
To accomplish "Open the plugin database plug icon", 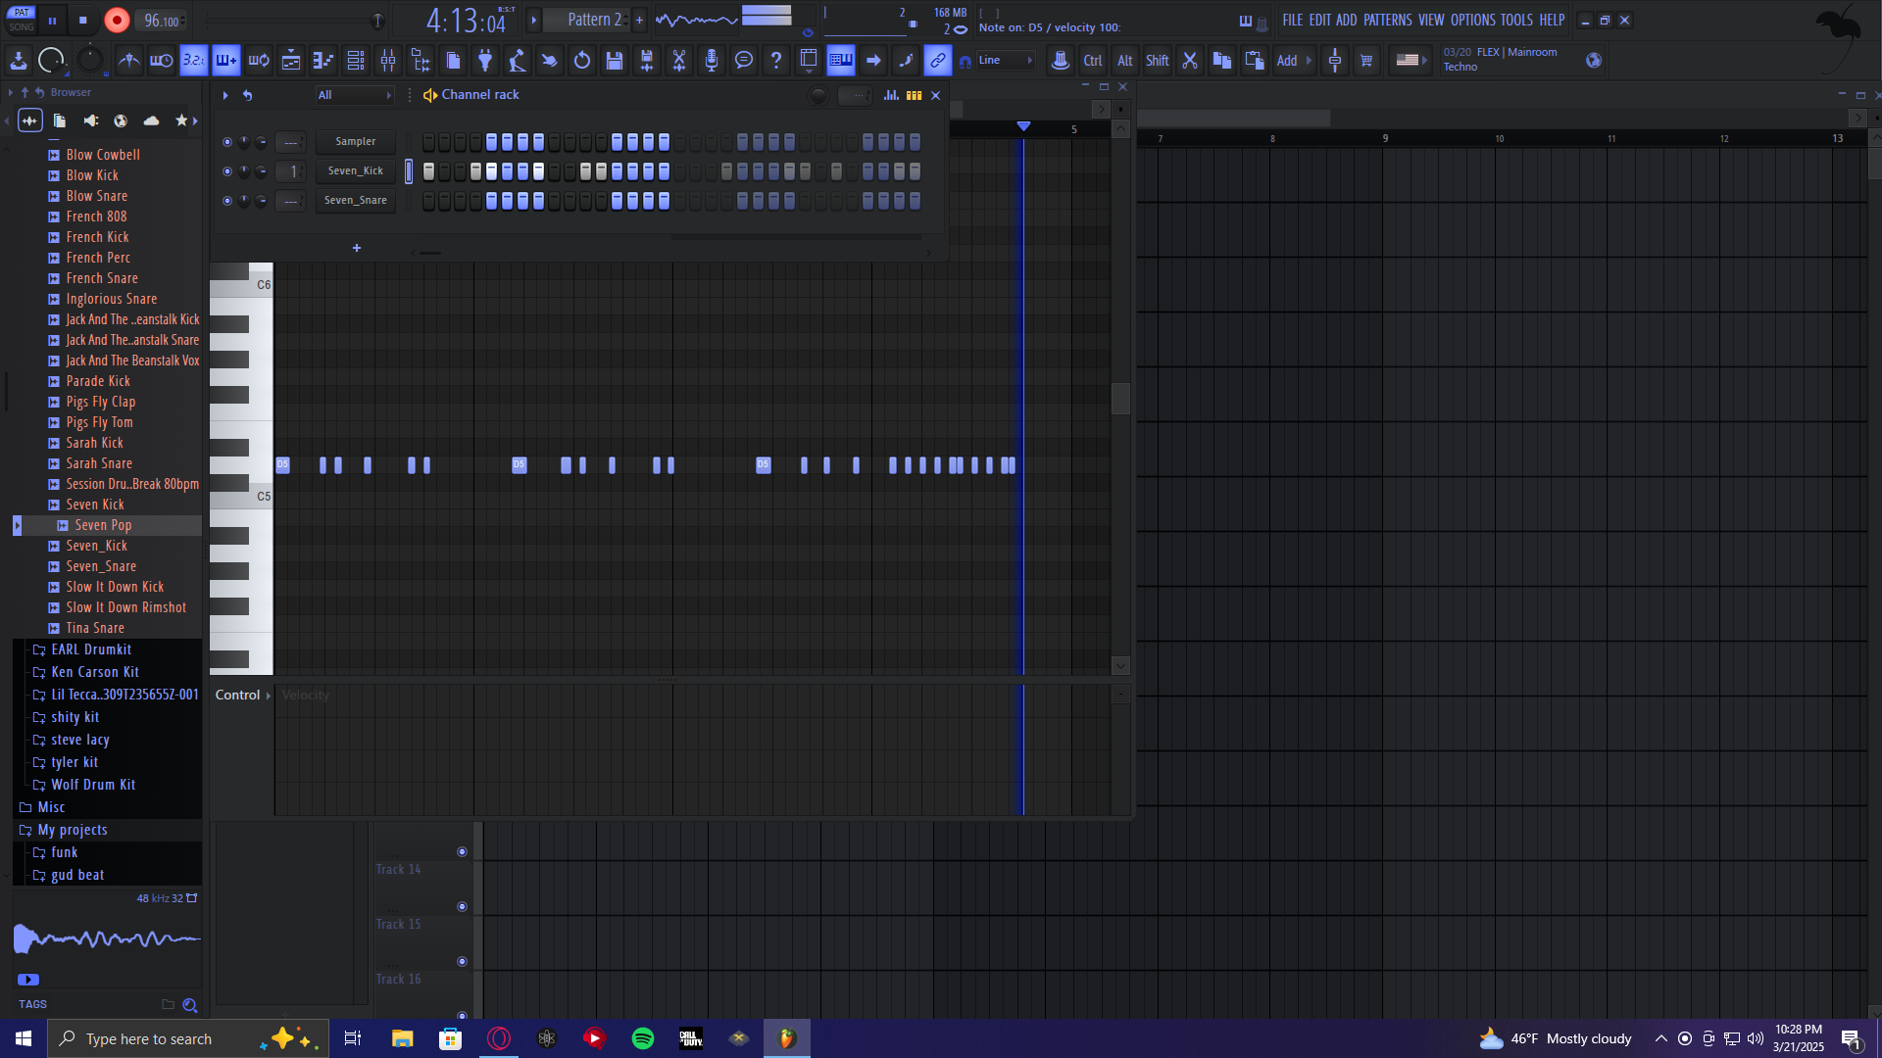I will tap(485, 61).
